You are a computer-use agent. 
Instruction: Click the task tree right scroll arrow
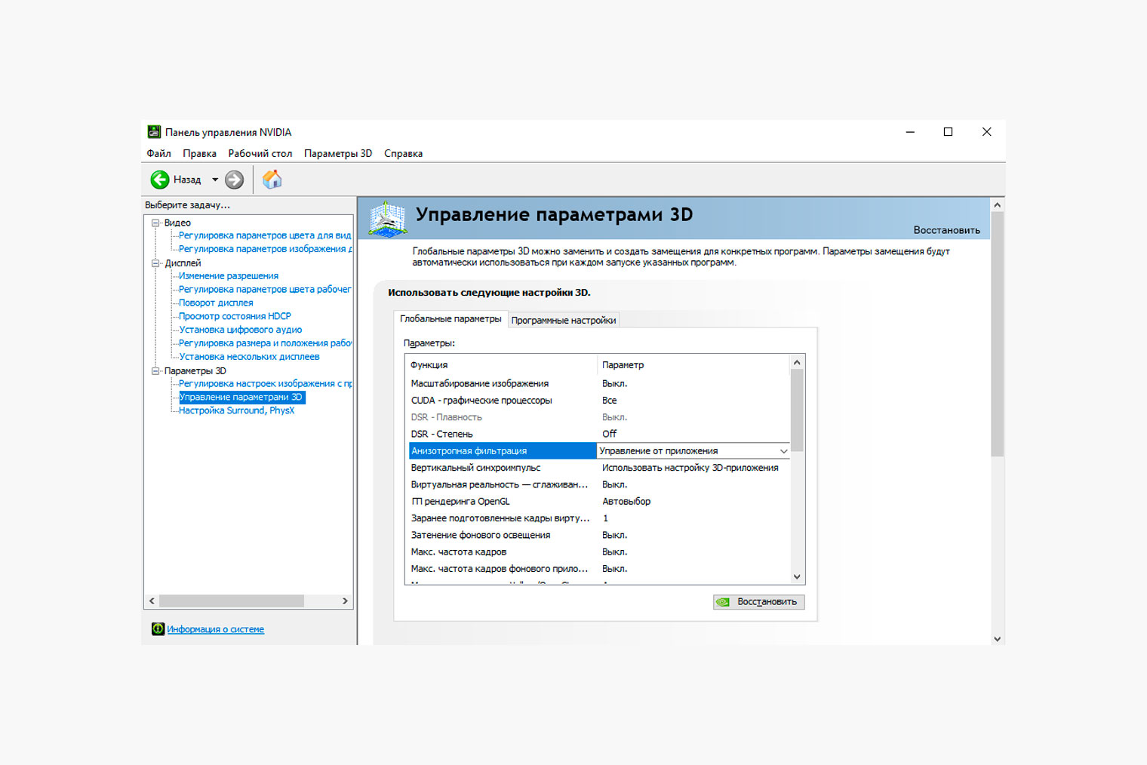345,601
